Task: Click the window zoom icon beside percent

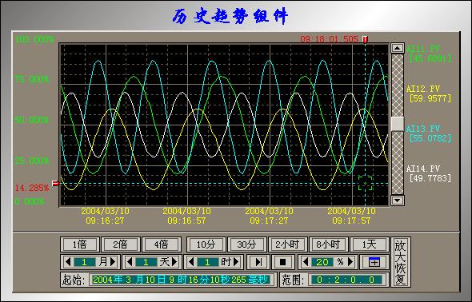Action: pyautogui.click(x=374, y=262)
